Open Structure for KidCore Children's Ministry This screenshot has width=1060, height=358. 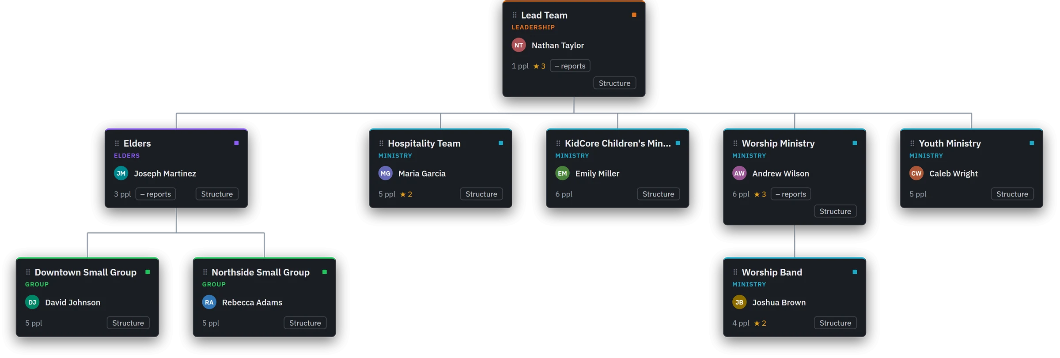tap(658, 194)
